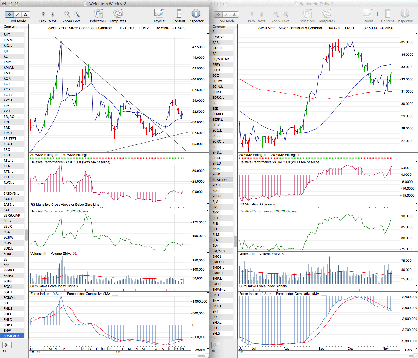Open Inspector in Weinstein Weekly window
The width and height of the screenshot is (418, 358).
(x=196, y=14)
